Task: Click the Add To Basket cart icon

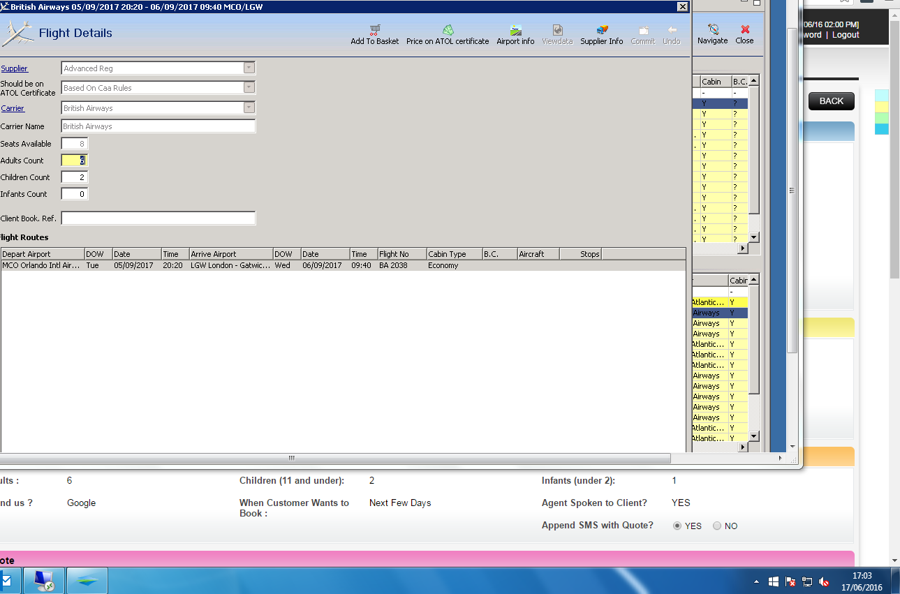Action: click(375, 30)
